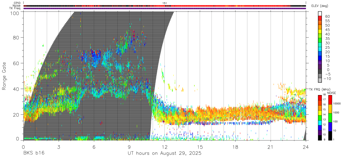Click the ELEV scale label −5
Screen dimensions: 344x159
coord(327,74)
